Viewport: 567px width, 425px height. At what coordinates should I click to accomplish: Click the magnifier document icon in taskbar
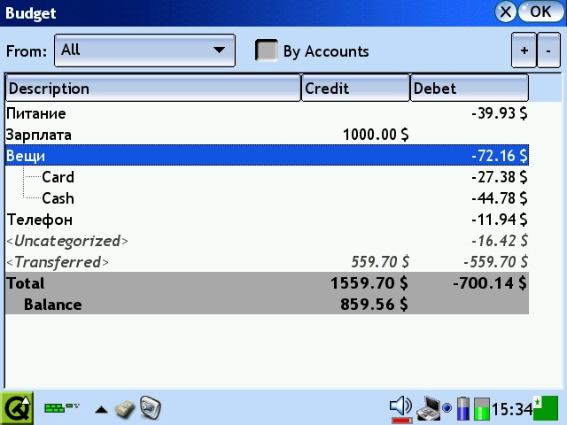click(x=151, y=408)
